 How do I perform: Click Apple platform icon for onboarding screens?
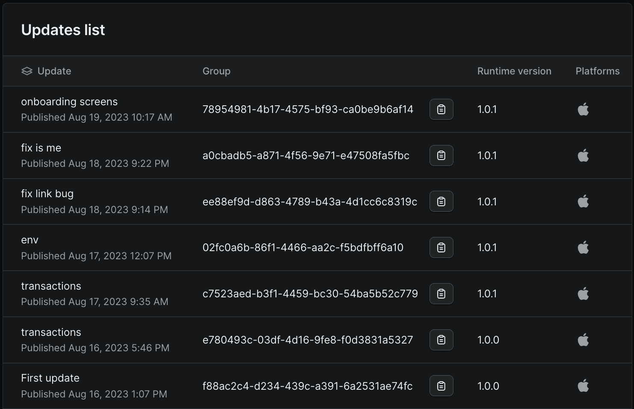click(583, 110)
